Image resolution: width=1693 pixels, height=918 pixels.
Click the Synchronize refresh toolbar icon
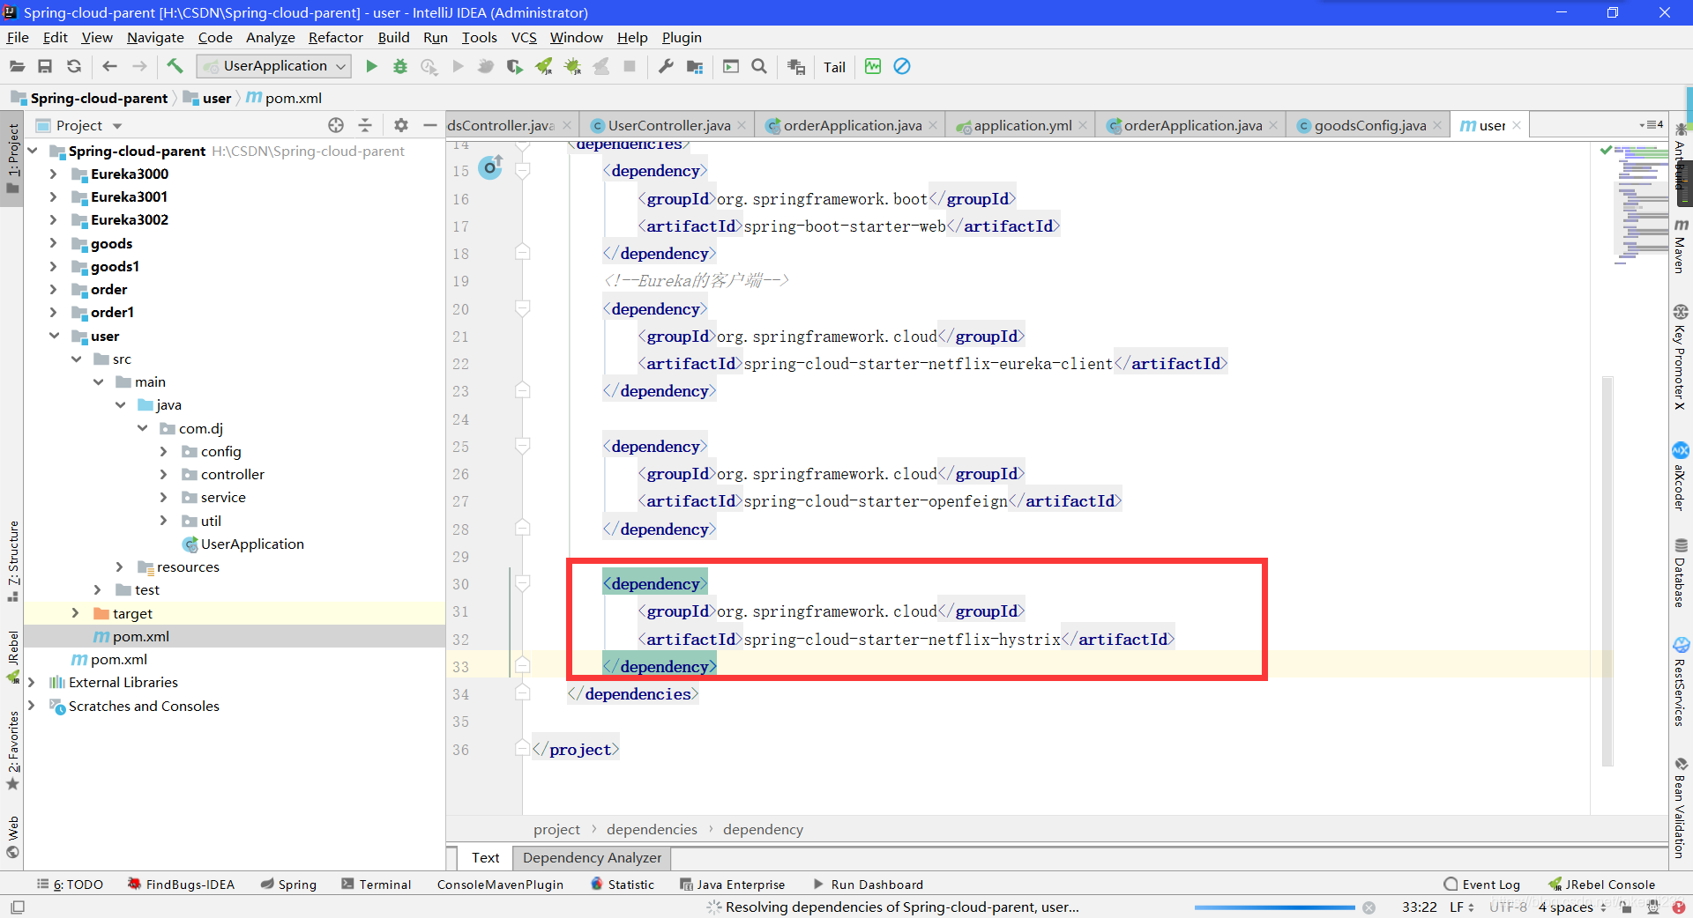tap(74, 66)
